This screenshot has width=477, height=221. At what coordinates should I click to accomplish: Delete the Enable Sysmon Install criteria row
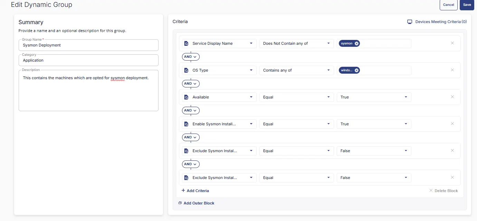(452, 124)
